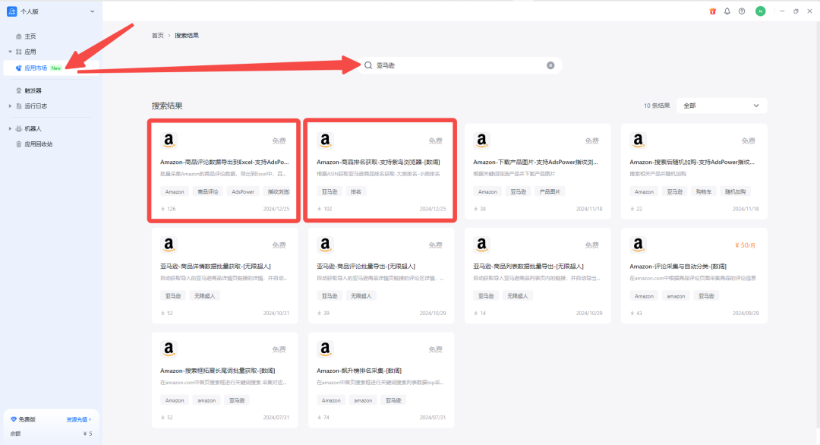Click Amazon logo on 商品排名获取 card
This screenshot has height=445, width=820.
pyautogui.click(x=325, y=140)
